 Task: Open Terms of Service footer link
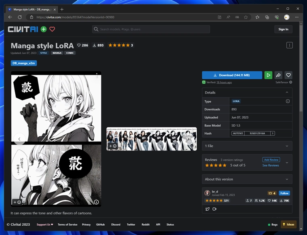[67, 224]
